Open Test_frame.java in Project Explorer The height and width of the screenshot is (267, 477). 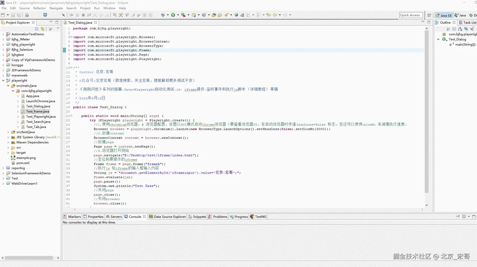pyautogui.click(x=38, y=111)
